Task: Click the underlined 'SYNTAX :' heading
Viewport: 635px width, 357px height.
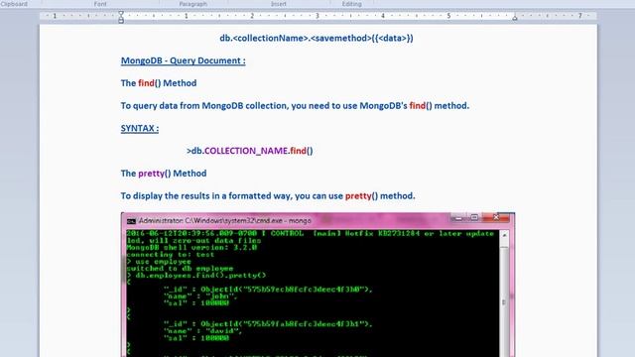Action: point(140,128)
